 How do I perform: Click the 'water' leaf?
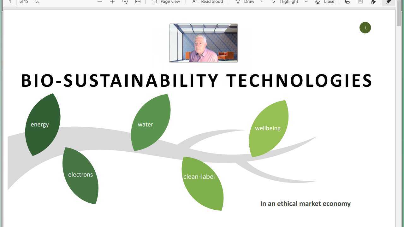(151, 122)
